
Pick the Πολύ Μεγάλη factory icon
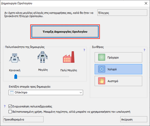pyautogui.click(x=69, y=57)
